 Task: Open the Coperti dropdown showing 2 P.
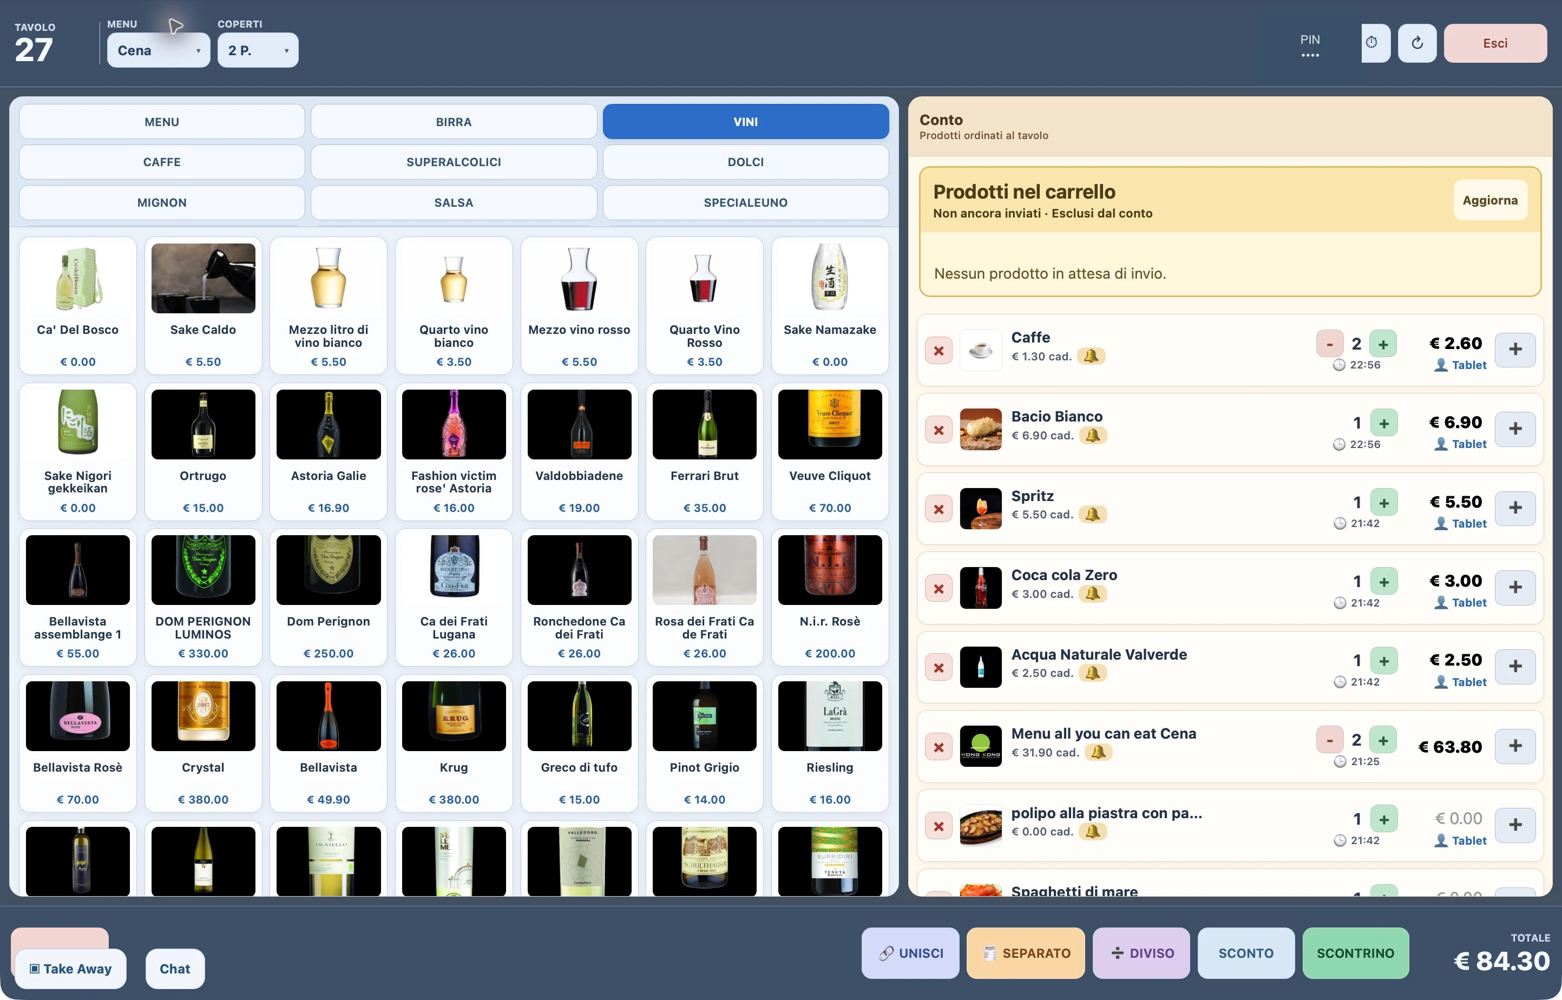258,50
